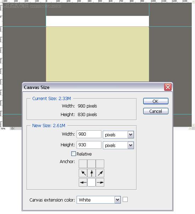This screenshot has width=195, height=214.
Task: Cancel the Canvas Size dialog
Action: click(x=156, y=111)
